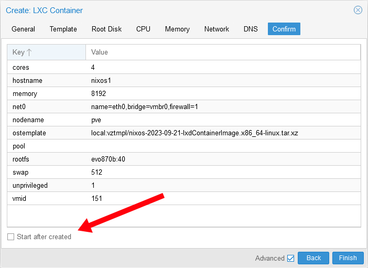Switch to the Network tab

(217, 29)
